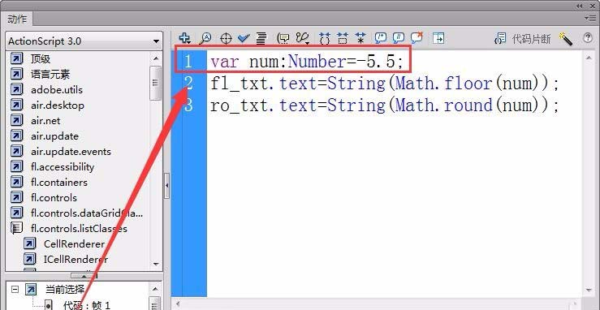Place the cursor in the Math.round code line
This screenshot has width=600, height=310.
click(x=385, y=105)
